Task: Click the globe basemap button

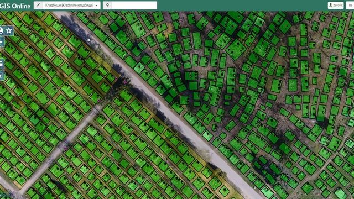Action: pyautogui.click(x=2, y=30)
